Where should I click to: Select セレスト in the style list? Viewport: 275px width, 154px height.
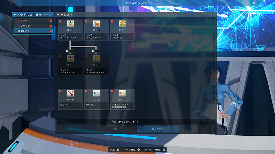pyautogui.click(x=32, y=31)
